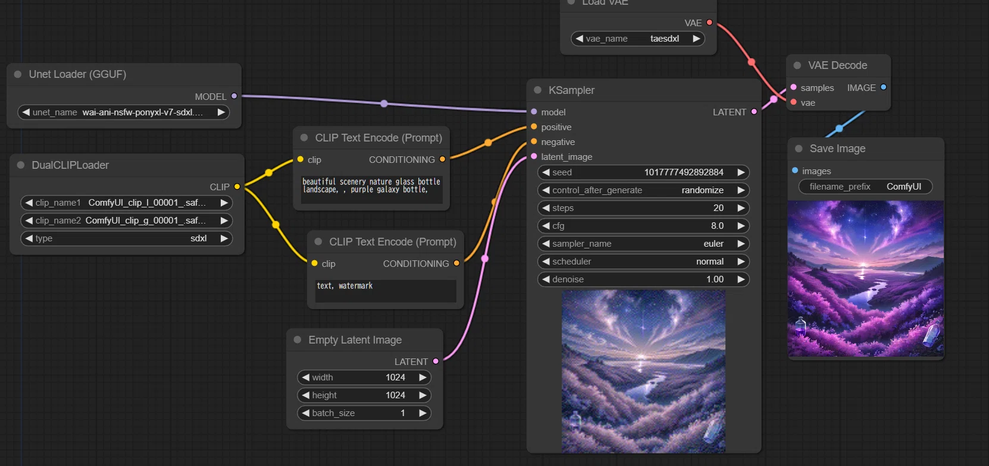
Task: Decrease the cfg value with left arrow
Action: pos(546,226)
